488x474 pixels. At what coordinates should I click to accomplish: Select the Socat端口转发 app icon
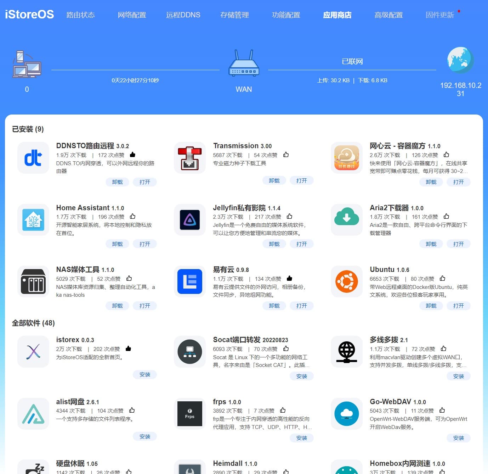(x=189, y=352)
